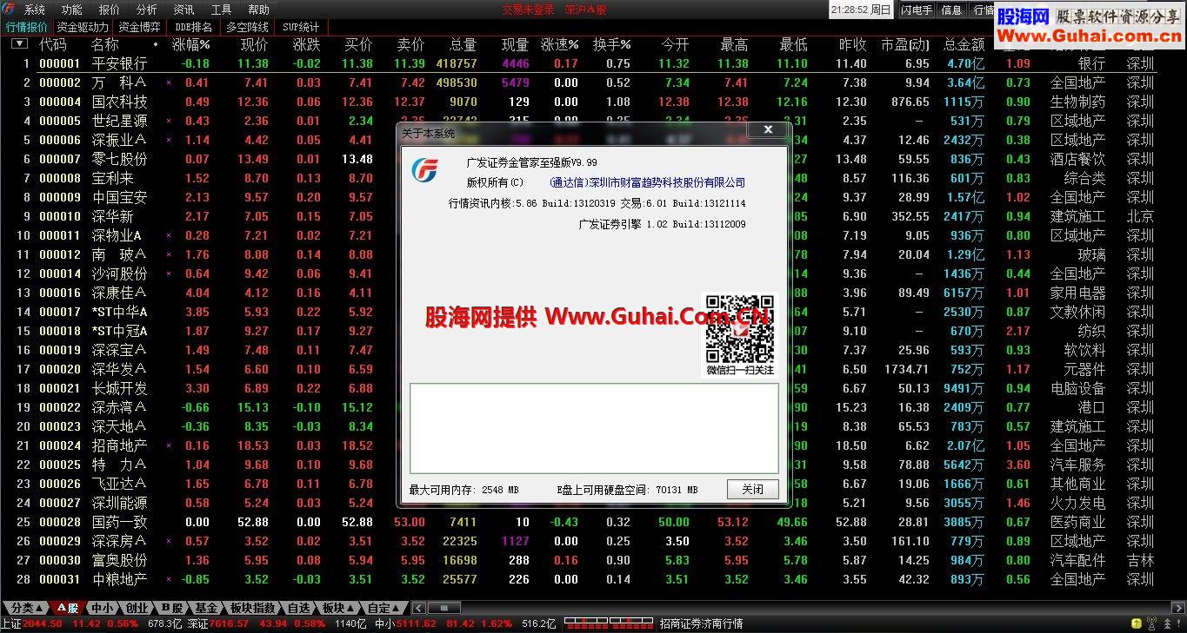Select the 深圳能源 stock name
This screenshot has height=633, width=1187.
click(119, 503)
